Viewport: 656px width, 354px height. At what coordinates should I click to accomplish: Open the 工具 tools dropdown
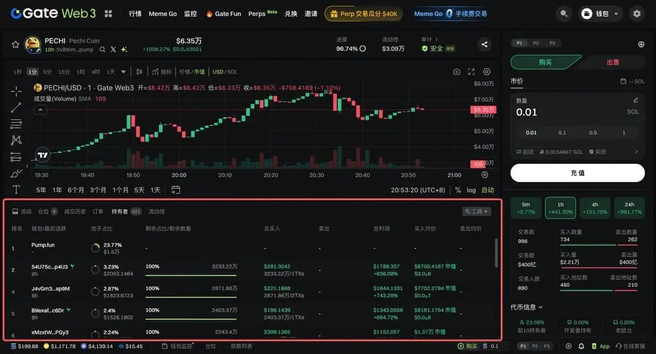pyautogui.click(x=477, y=211)
